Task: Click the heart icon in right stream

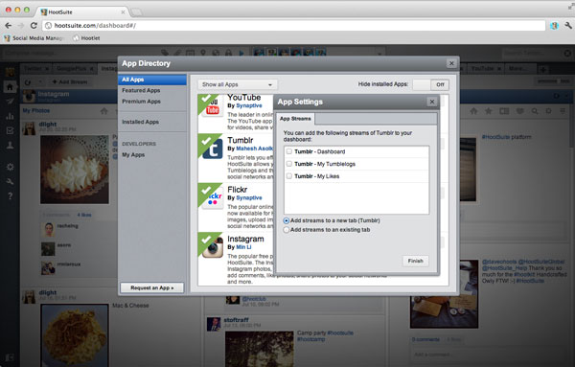Action: [520, 111]
